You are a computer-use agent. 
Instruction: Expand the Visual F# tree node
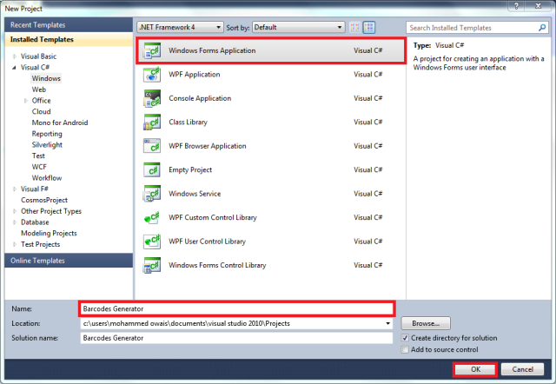pos(15,189)
